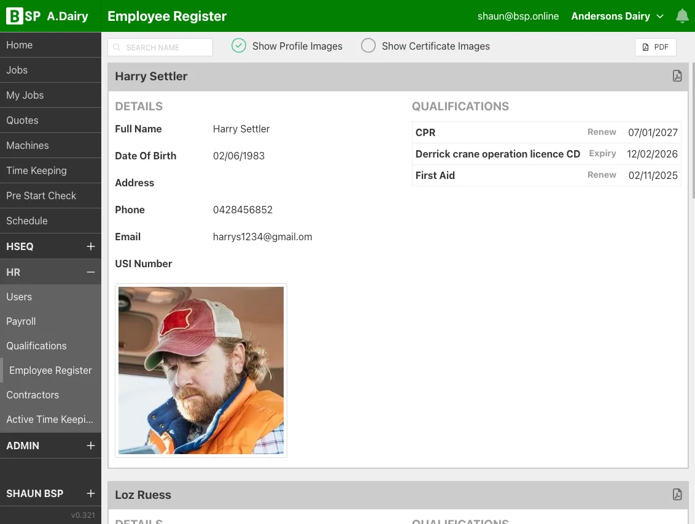Click the Search Name field
This screenshot has height=524, width=695.
click(x=160, y=47)
